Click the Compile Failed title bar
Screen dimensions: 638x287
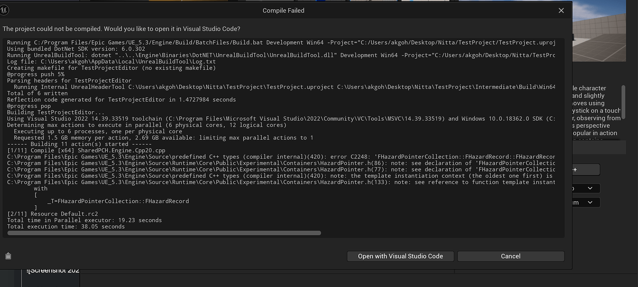tap(283, 10)
